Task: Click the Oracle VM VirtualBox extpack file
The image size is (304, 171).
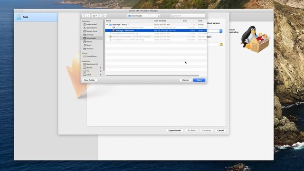Action: point(156,37)
